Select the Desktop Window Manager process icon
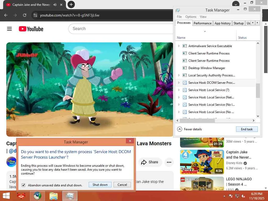Image resolution: width=268 pixels, height=201 pixels. tap(185, 68)
